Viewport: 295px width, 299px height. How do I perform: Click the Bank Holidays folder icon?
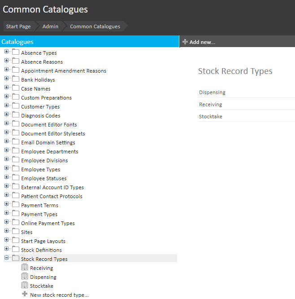point(16,79)
